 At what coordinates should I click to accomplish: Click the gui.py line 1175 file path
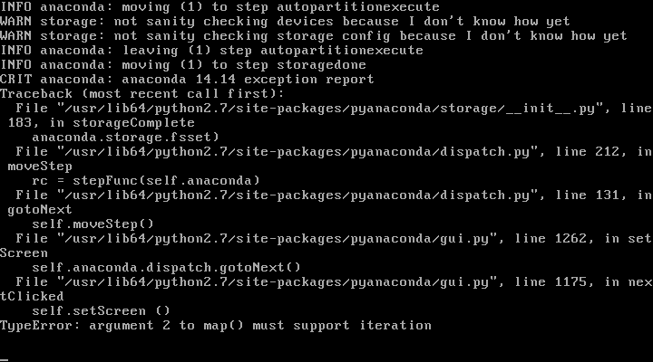pyautogui.click(x=277, y=282)
